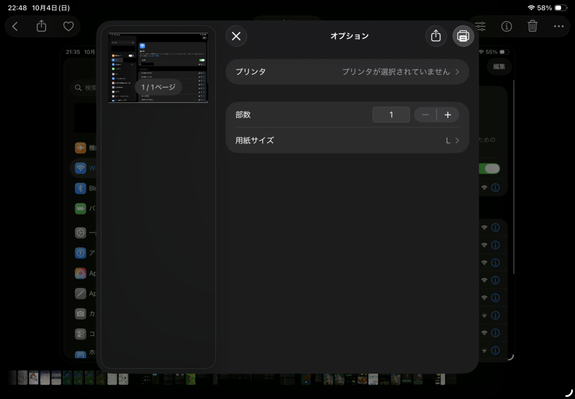Tap the Wi-Fi status icon in status bar

[x=531, y=8]
